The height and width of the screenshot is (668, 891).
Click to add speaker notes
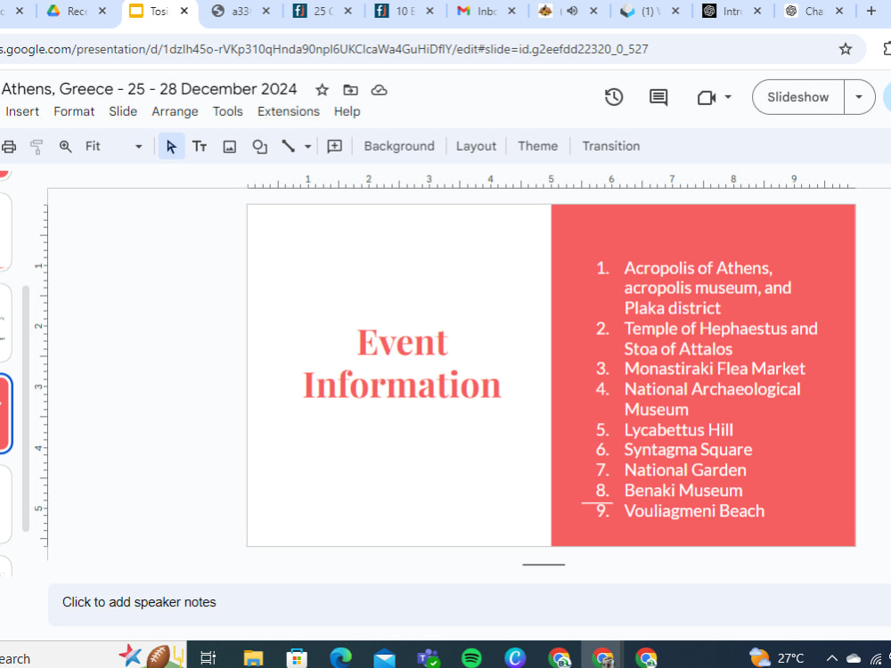tap(139, 602)
